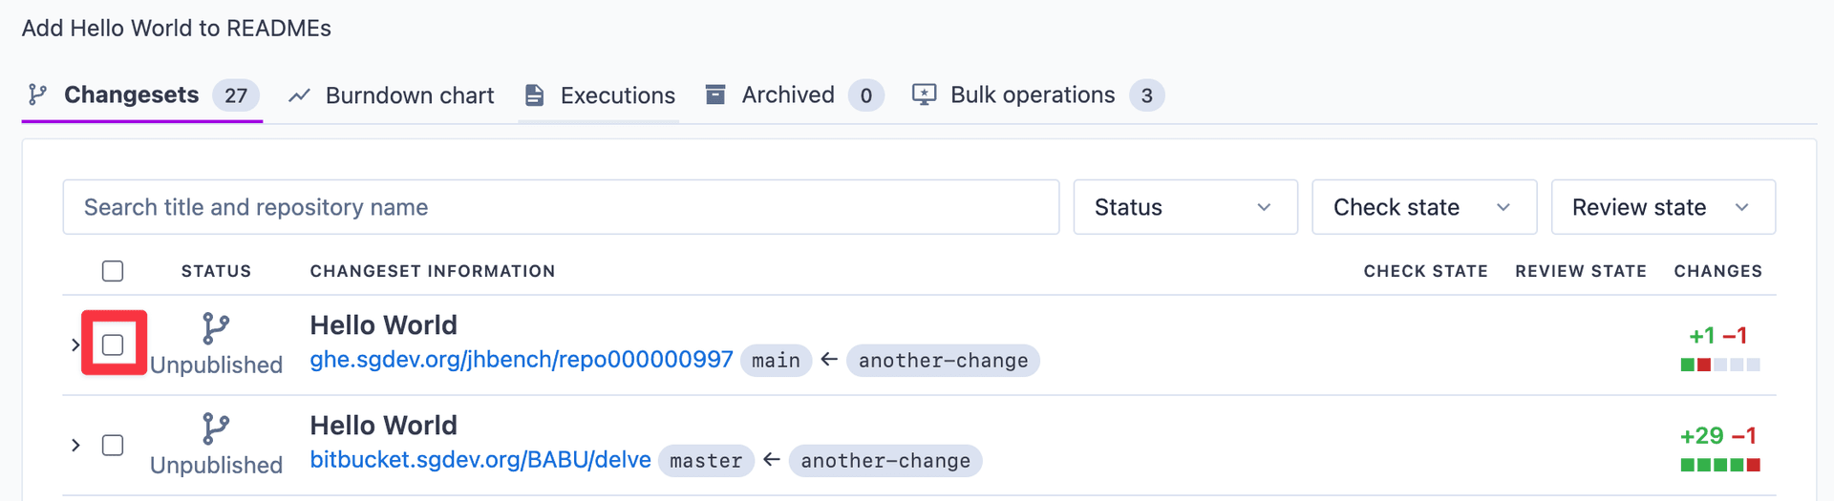Click the Changesets branch icon

click(x=37, y=94)
